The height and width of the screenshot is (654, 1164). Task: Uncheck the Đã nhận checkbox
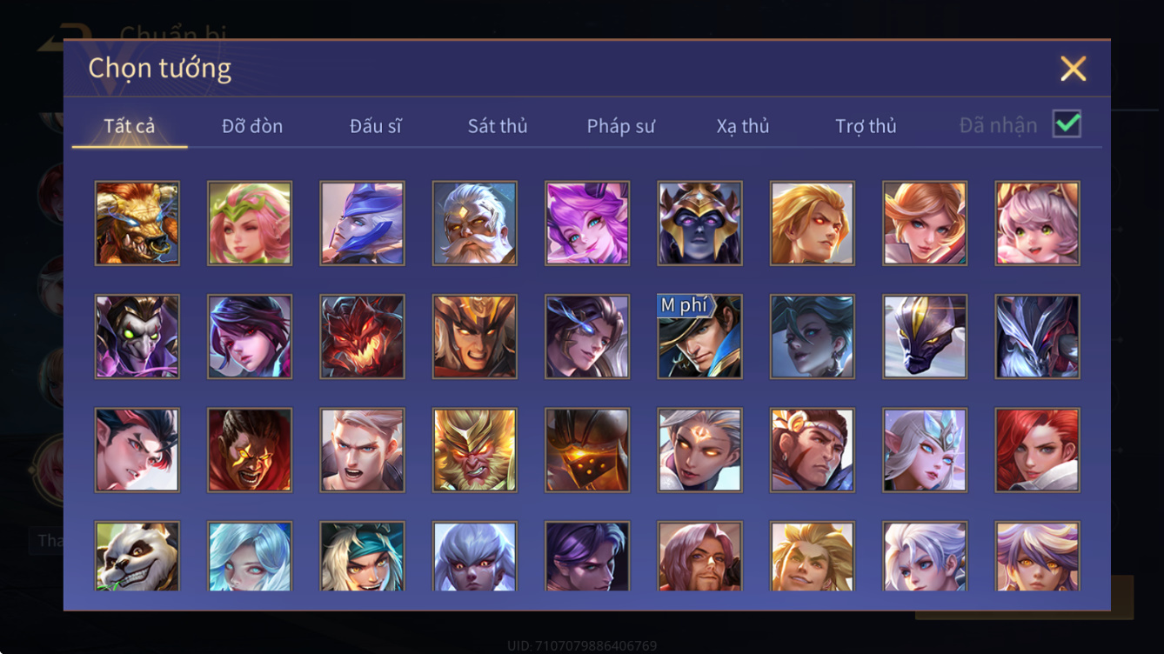pos(1067,124)
